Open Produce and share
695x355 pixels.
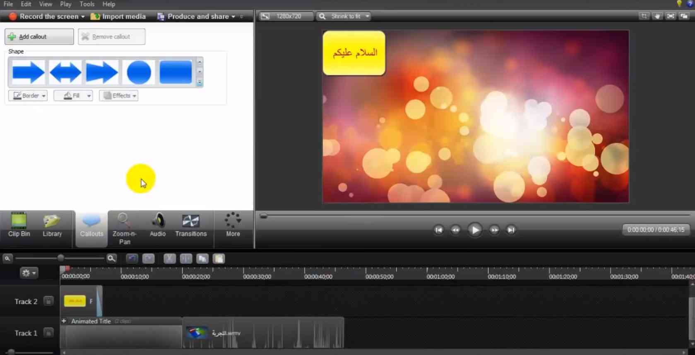196,17
